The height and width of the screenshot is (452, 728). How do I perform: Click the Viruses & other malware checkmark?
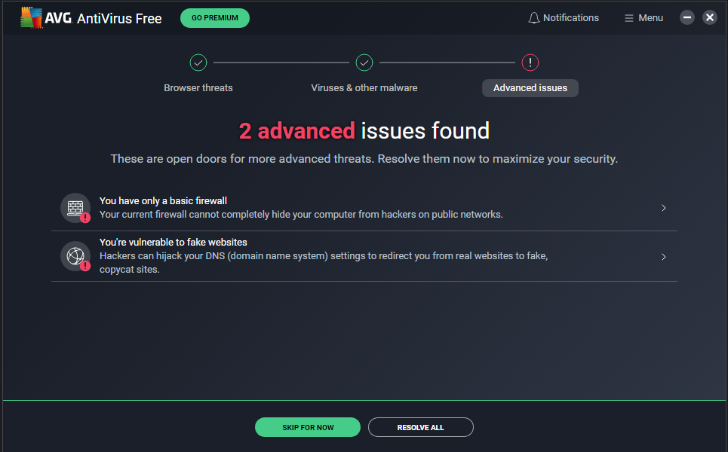tap(364, 62)
